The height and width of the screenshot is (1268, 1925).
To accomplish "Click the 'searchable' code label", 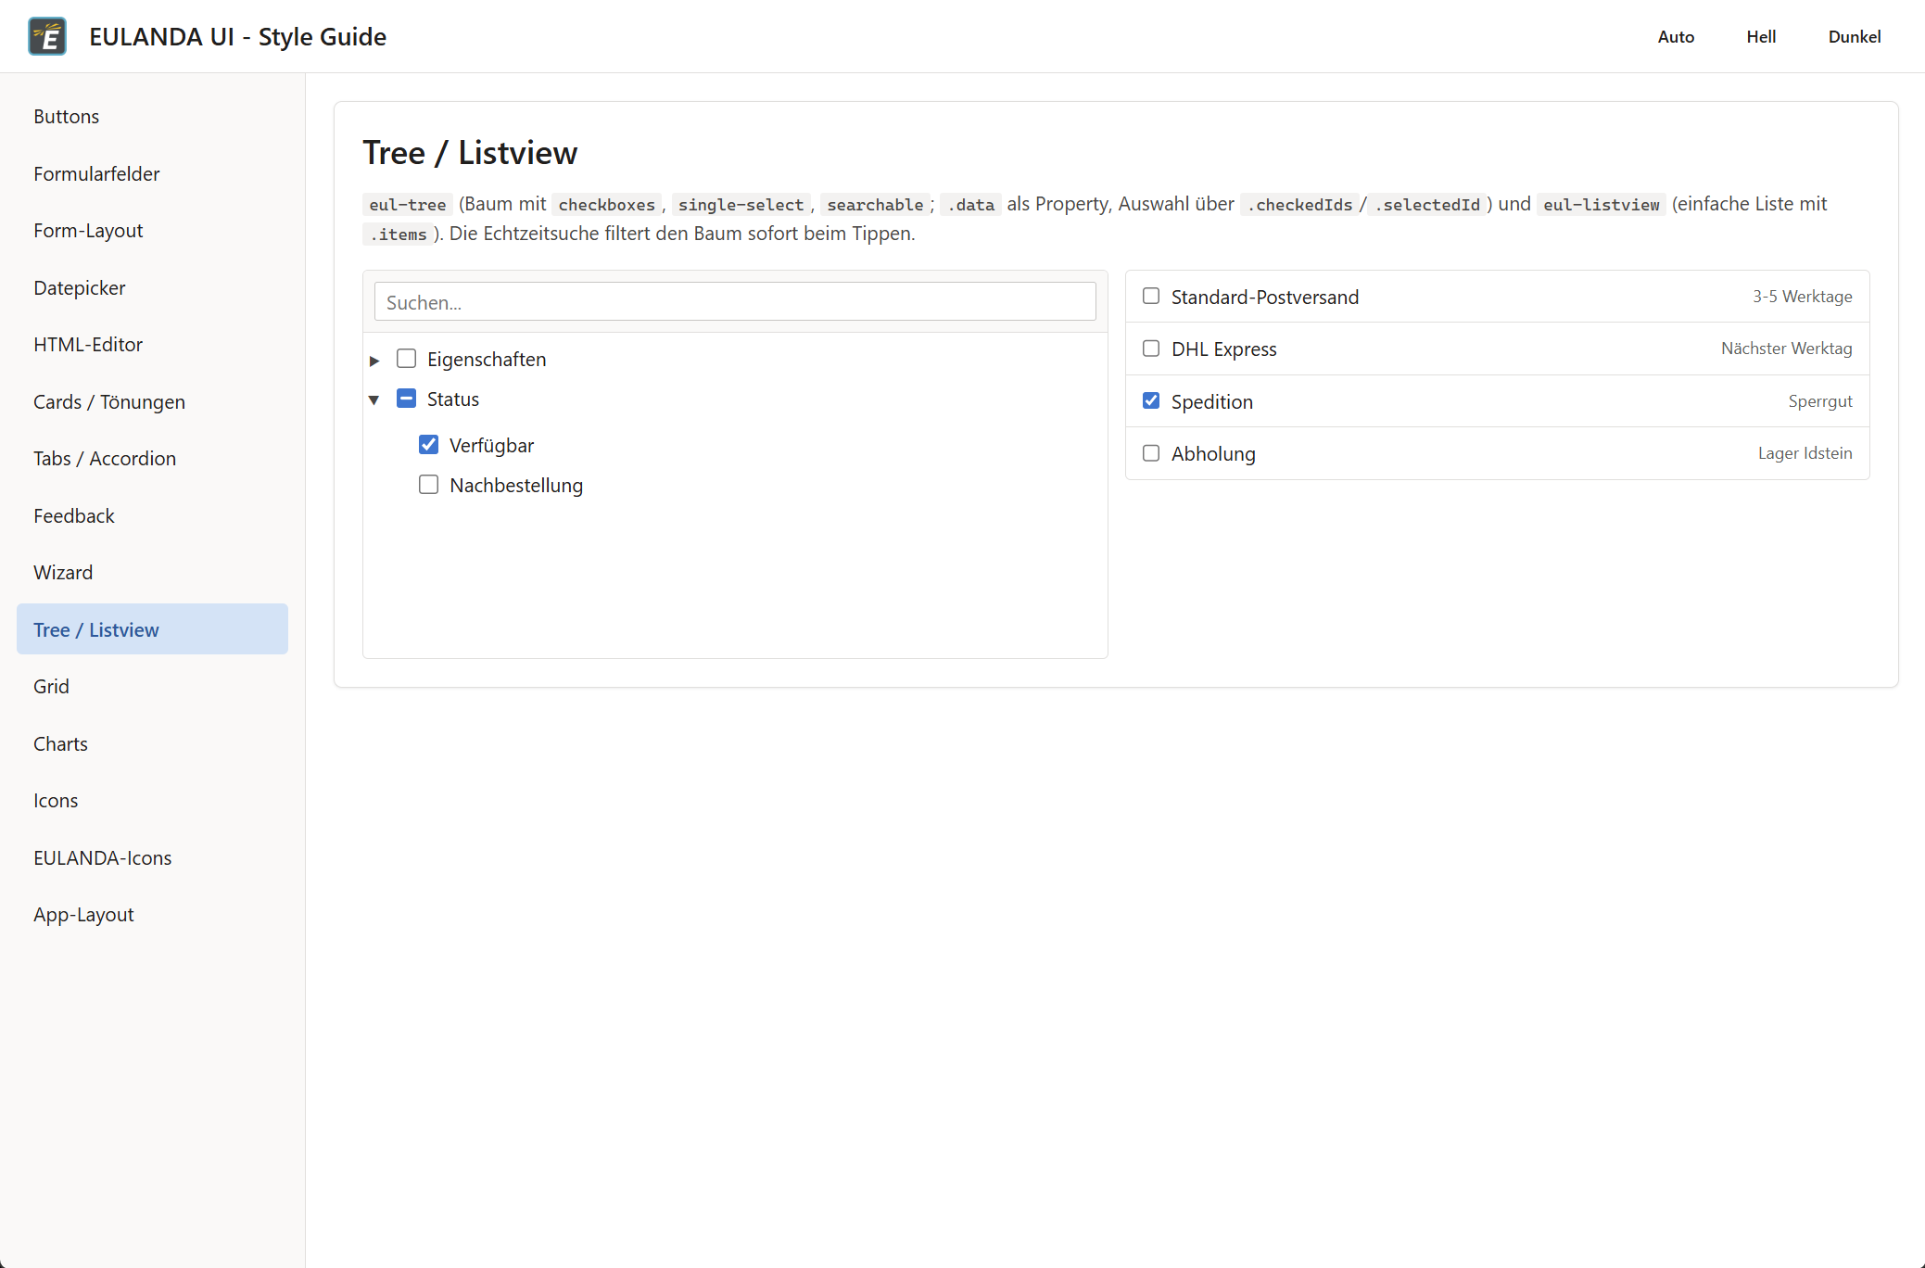I will click(875, 205).
